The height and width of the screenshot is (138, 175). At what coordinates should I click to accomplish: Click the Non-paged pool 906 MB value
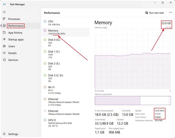click(x=114, y=132)
